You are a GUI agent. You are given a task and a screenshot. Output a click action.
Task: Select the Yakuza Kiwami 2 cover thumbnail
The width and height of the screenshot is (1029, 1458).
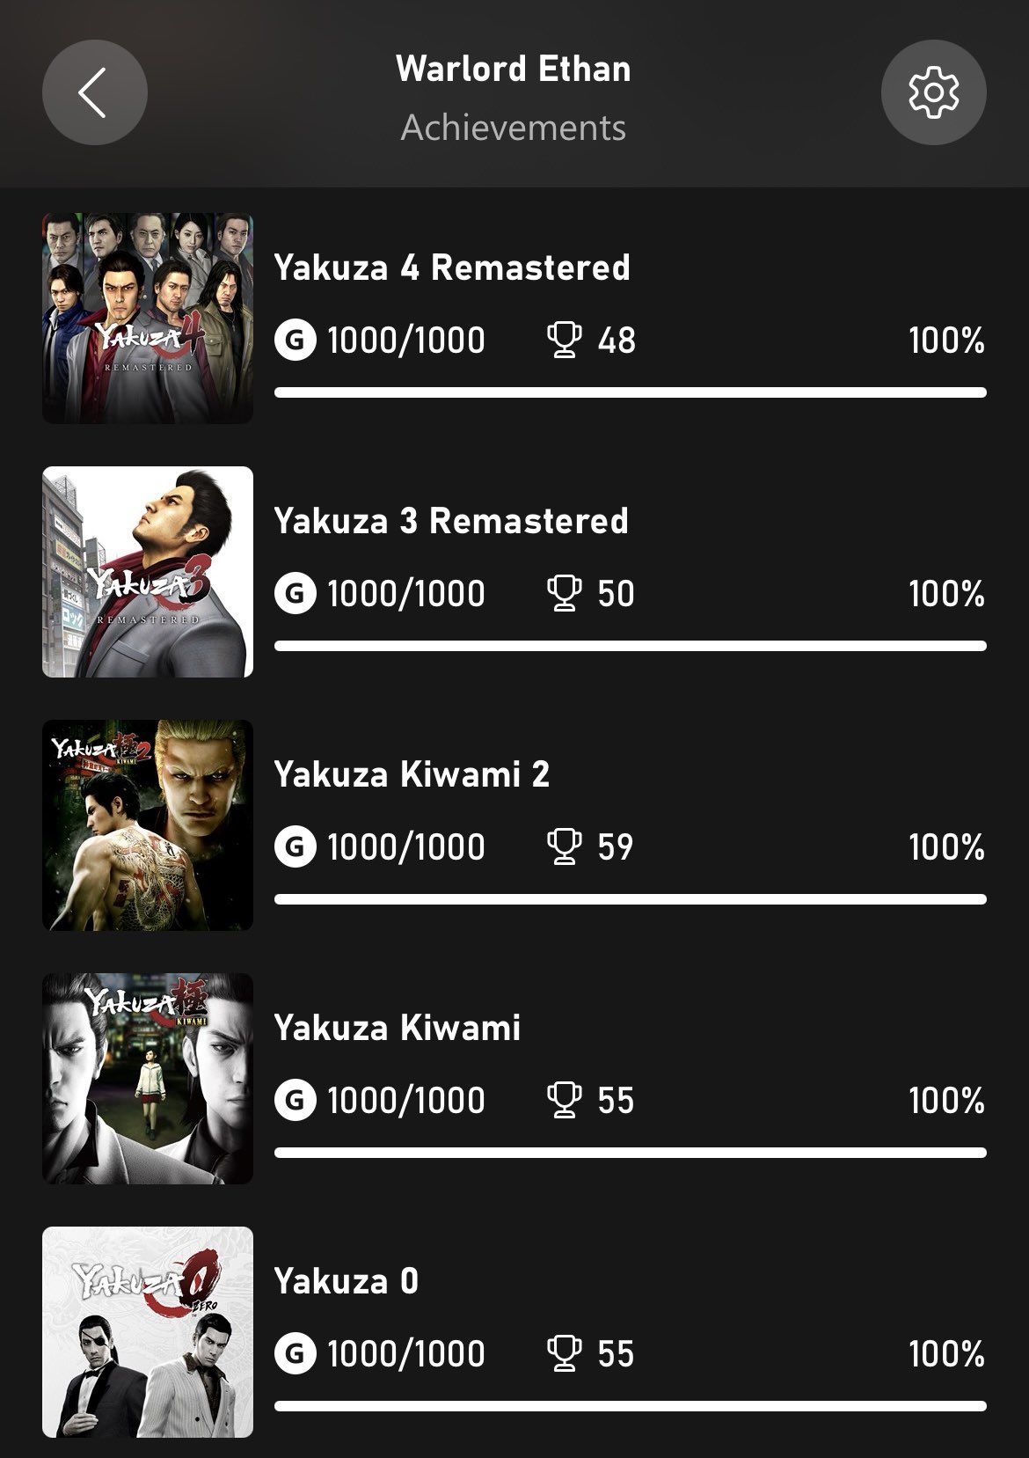point(148,824)
